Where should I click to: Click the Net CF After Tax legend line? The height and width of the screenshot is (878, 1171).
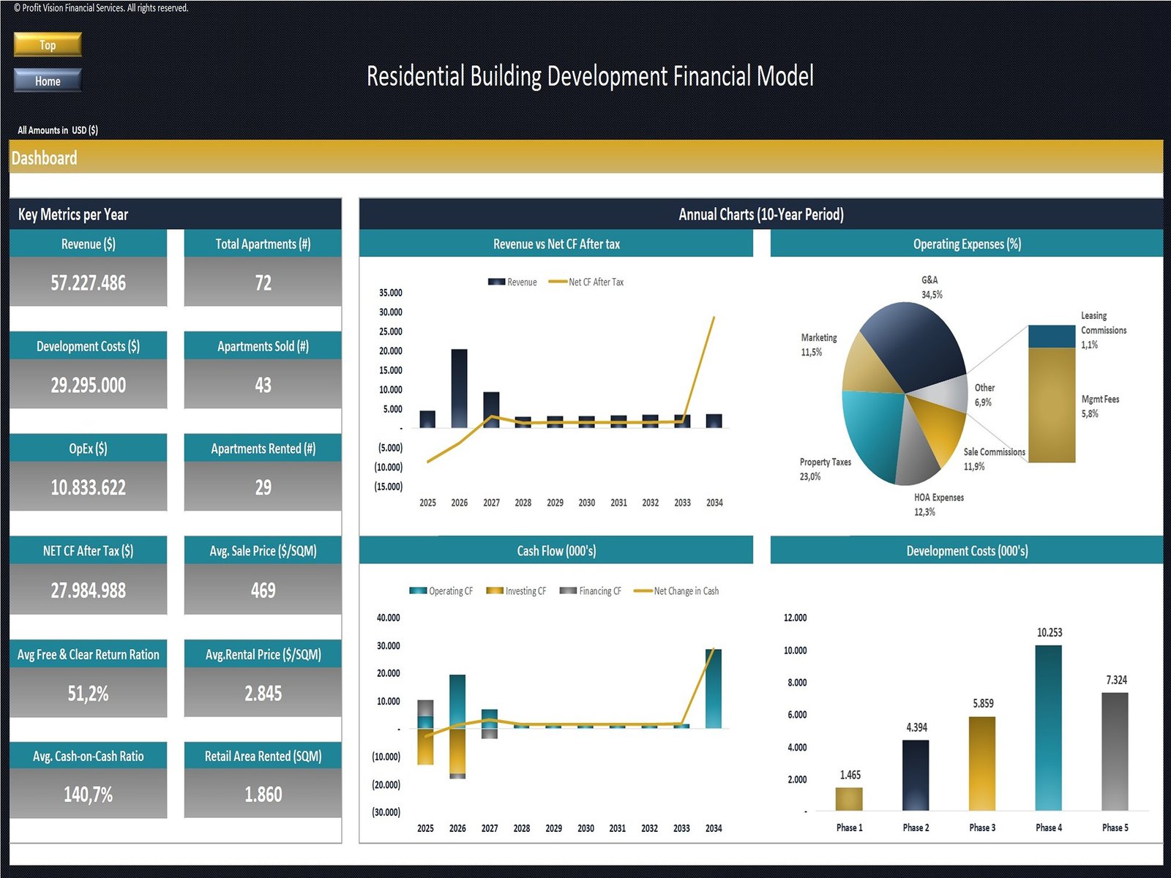[558, 282]
